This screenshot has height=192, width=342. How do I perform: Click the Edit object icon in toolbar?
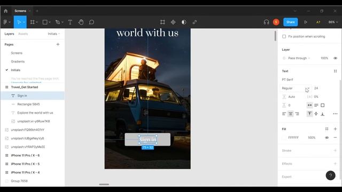pos(162,22)
